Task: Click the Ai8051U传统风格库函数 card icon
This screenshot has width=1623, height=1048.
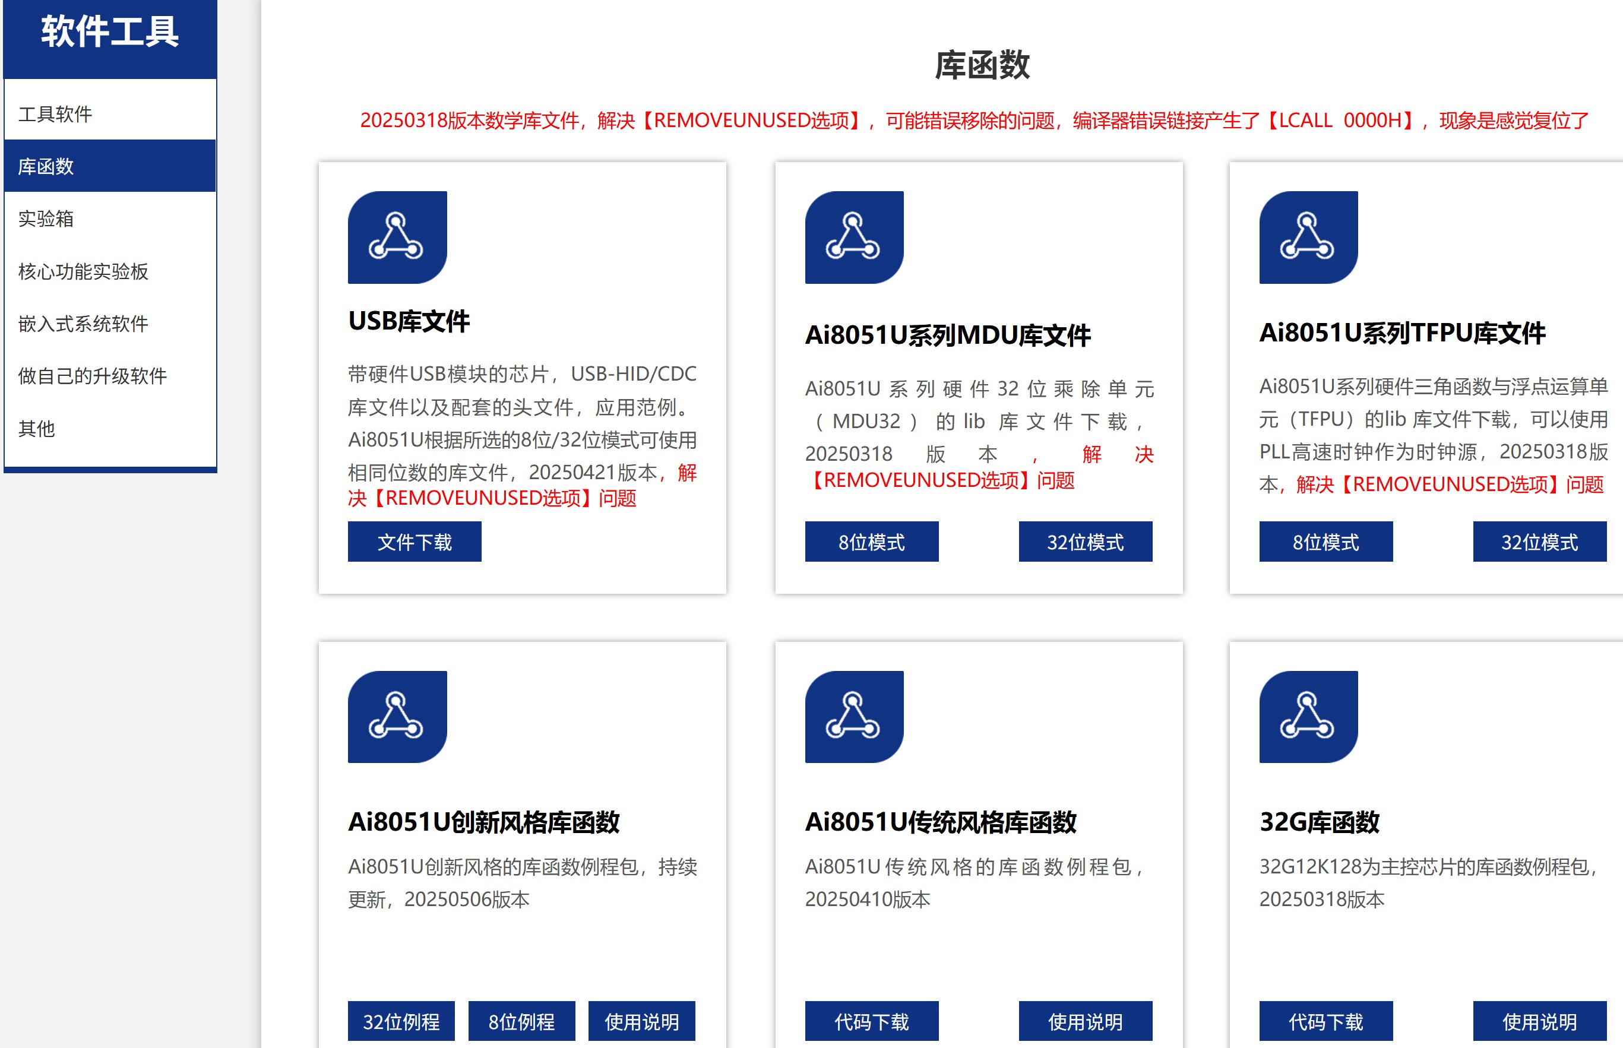Action: click(854, 717)
